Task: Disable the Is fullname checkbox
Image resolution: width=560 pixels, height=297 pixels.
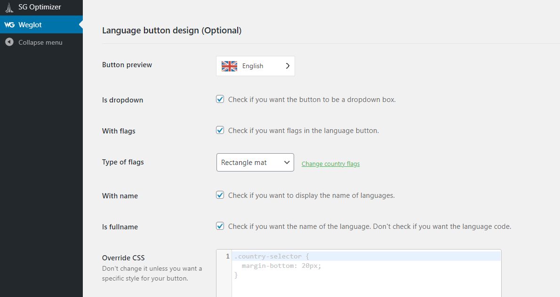Action: 220,226
